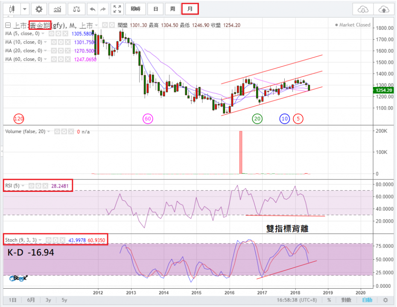Open settings gear for Volume indicator
Viewport: 397px width, 307px height.
[64, 131]
